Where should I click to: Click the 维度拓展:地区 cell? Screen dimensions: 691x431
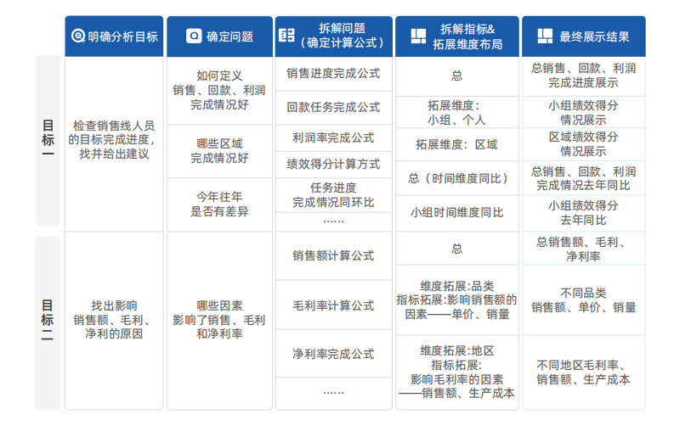[x=457, y=372]
